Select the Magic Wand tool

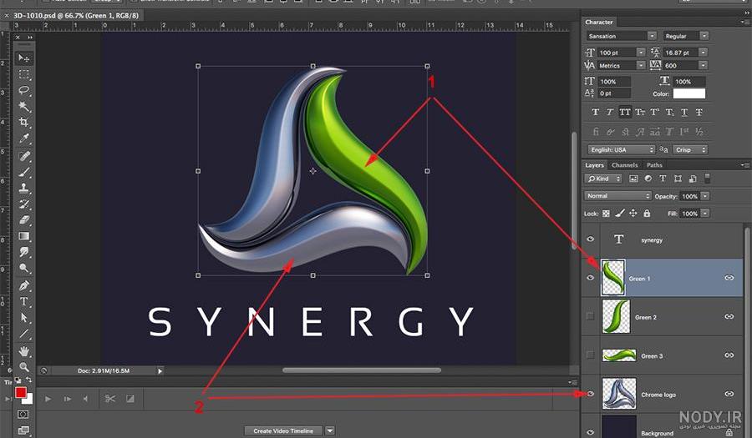(24, 106)
